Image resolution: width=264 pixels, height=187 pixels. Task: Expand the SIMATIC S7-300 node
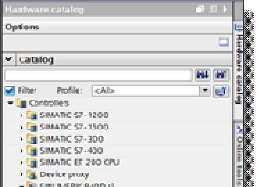pos(21,139)
